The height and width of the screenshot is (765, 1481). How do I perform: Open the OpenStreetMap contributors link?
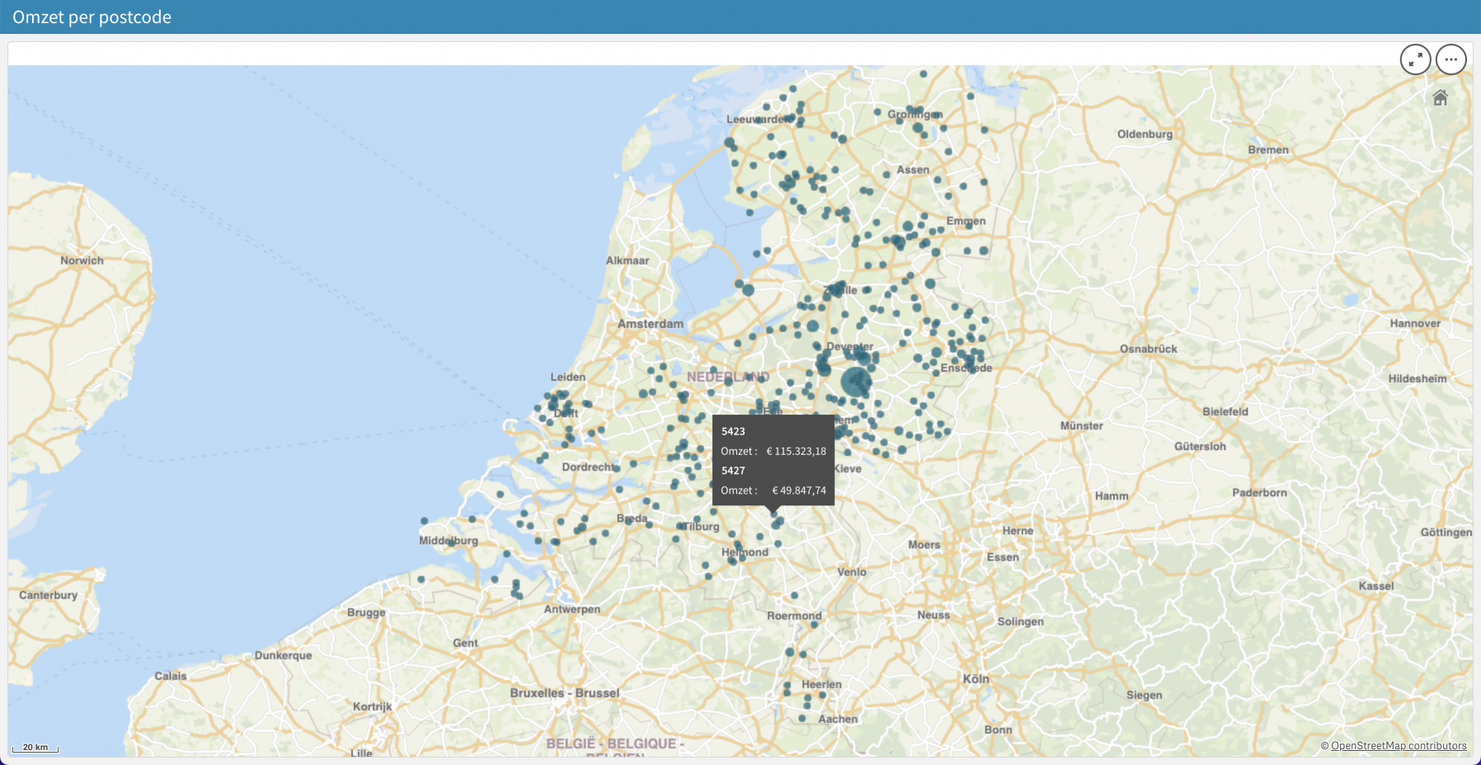click(x=1398, y=746)
